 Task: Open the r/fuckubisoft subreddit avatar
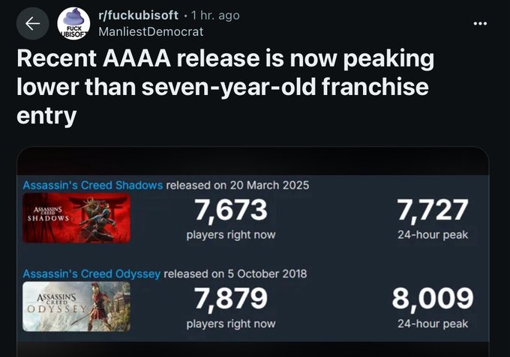[x=73, y=24]
